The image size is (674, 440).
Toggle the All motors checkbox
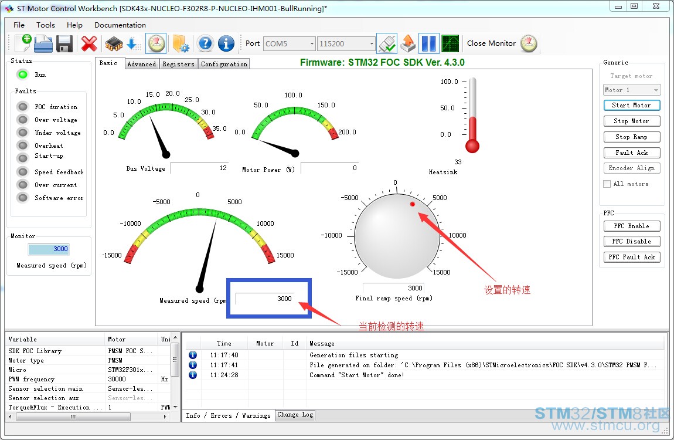tap(607, 184)
